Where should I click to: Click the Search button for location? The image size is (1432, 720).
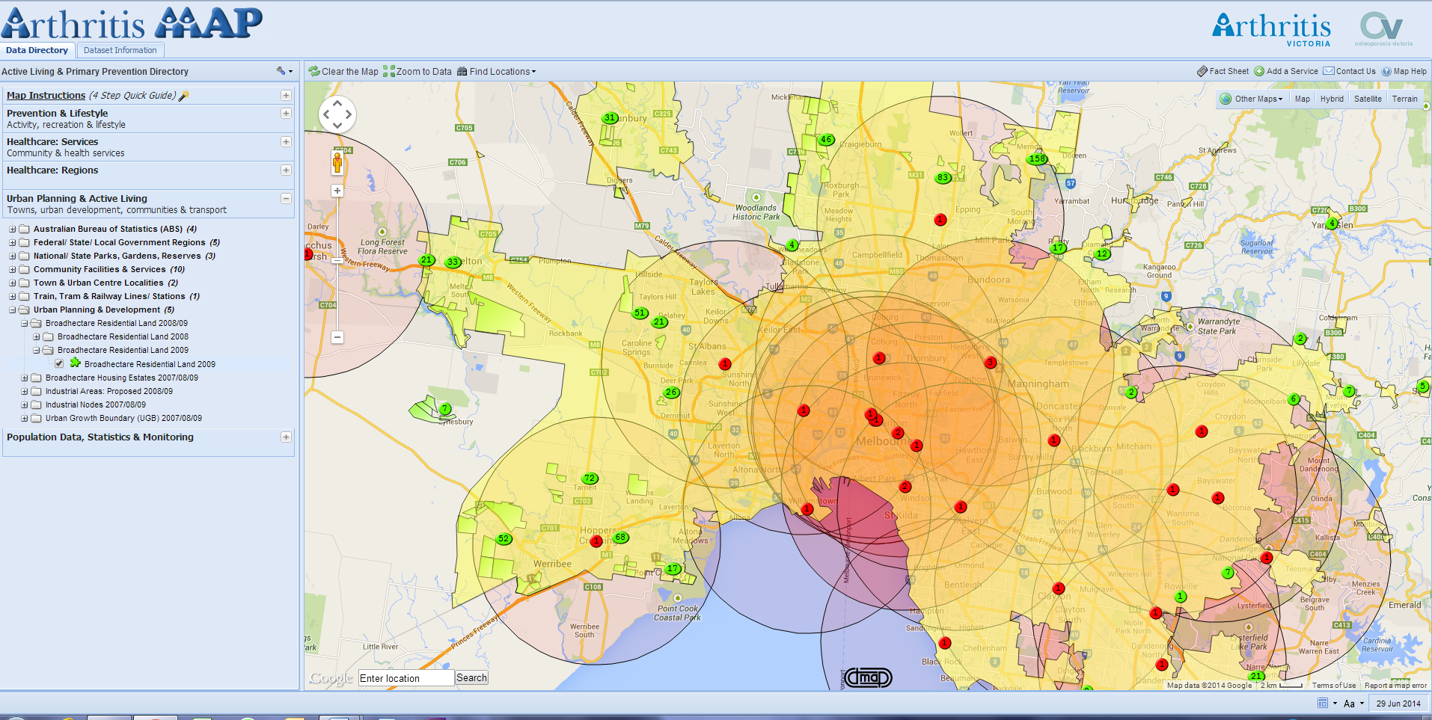click(471, 677)
